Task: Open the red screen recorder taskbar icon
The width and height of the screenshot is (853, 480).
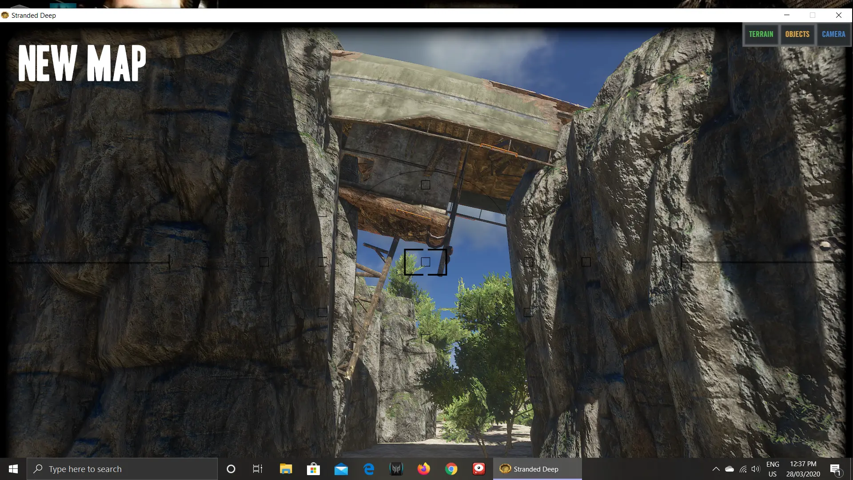Action: (479, 469)
